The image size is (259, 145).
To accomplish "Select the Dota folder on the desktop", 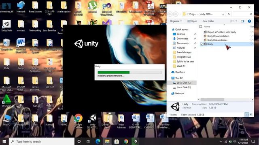I will click(x=6, y=64).
